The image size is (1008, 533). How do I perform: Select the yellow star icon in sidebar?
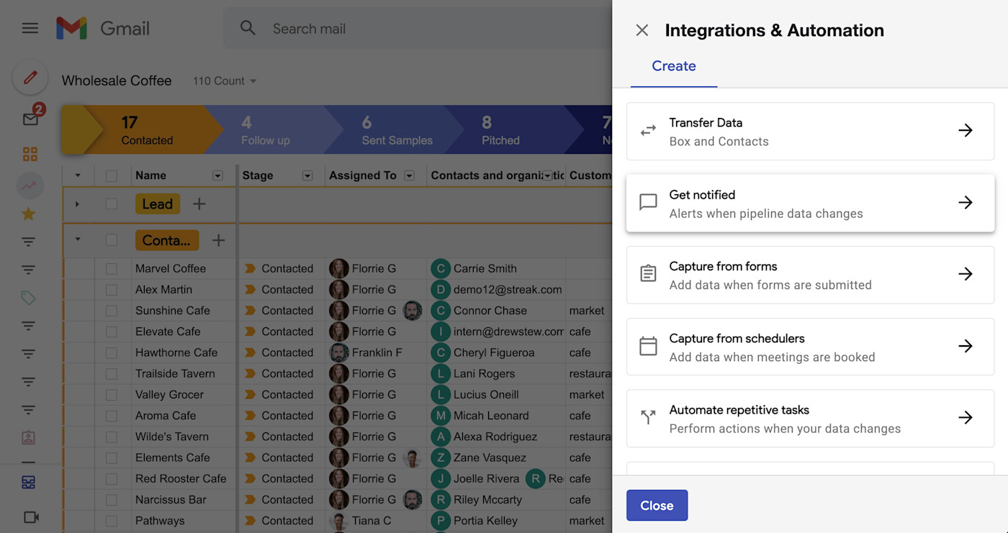tap(29, 214)
